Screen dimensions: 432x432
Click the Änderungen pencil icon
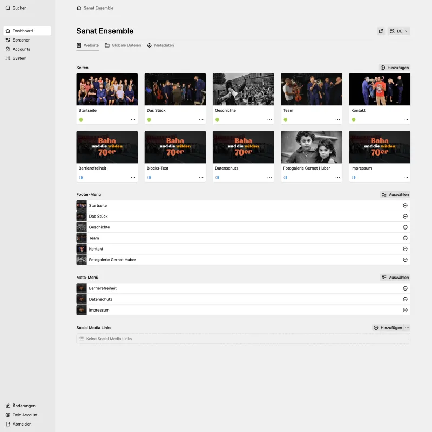8,406
